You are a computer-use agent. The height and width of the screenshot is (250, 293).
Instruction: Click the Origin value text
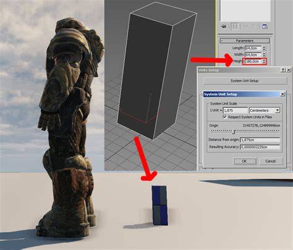261,125
